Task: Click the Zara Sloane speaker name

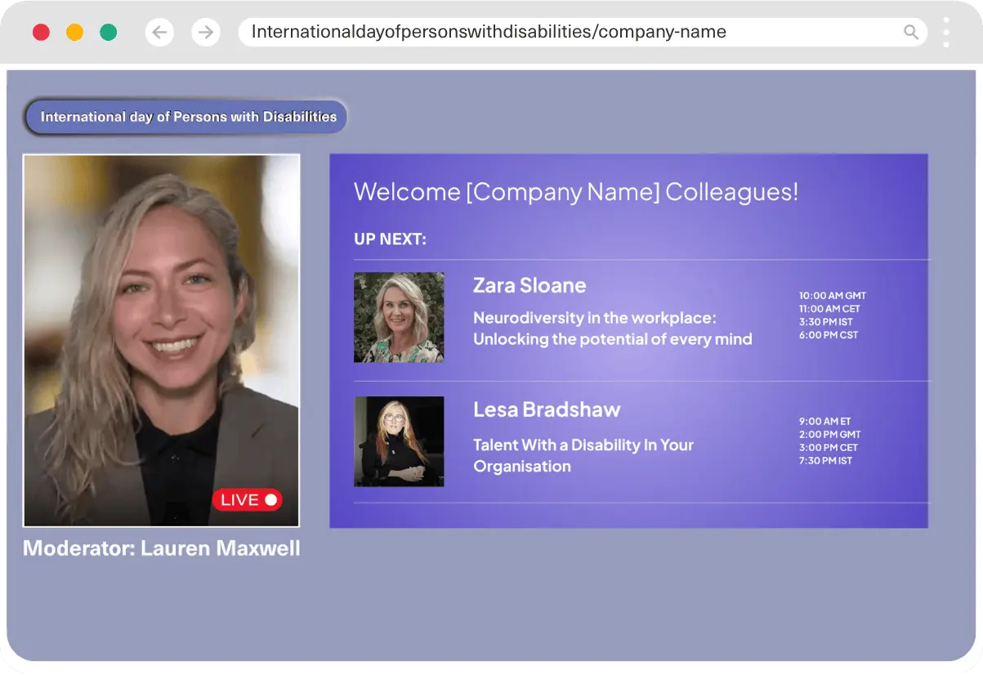Action: pyautogui.click(x=529, y=285)
